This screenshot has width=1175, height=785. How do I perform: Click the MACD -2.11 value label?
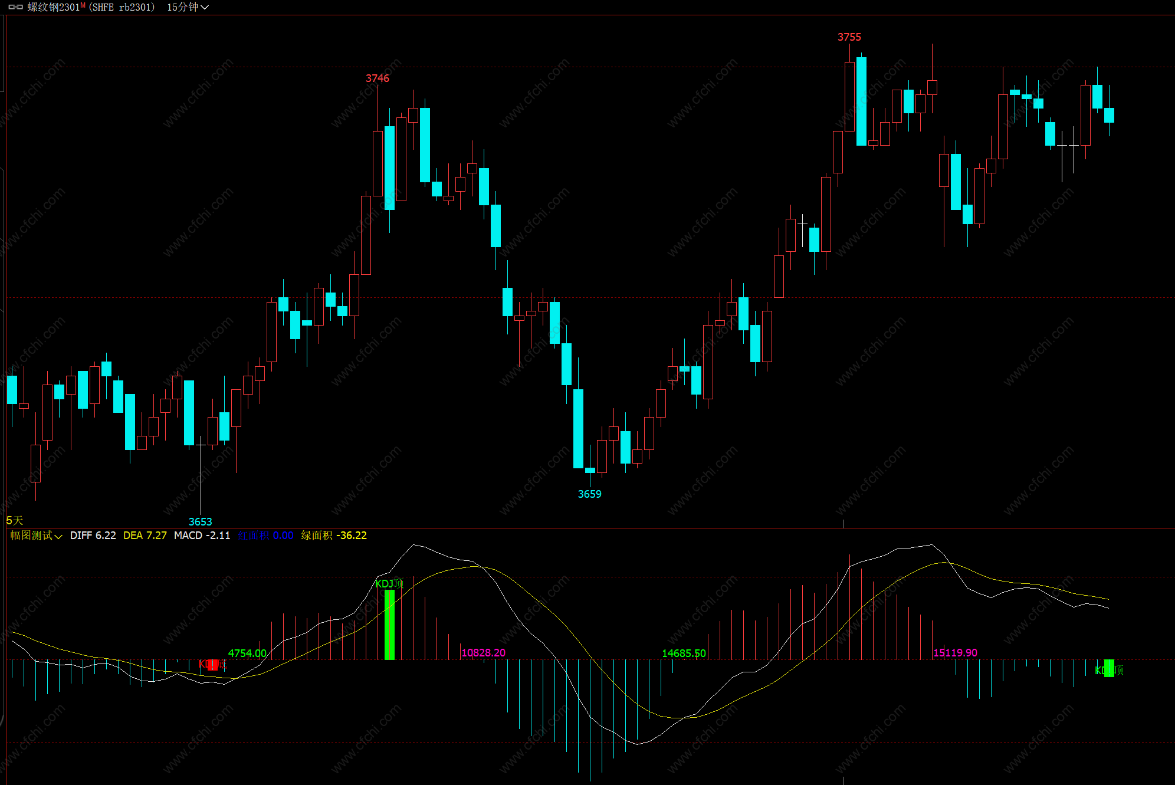point(202,536)
